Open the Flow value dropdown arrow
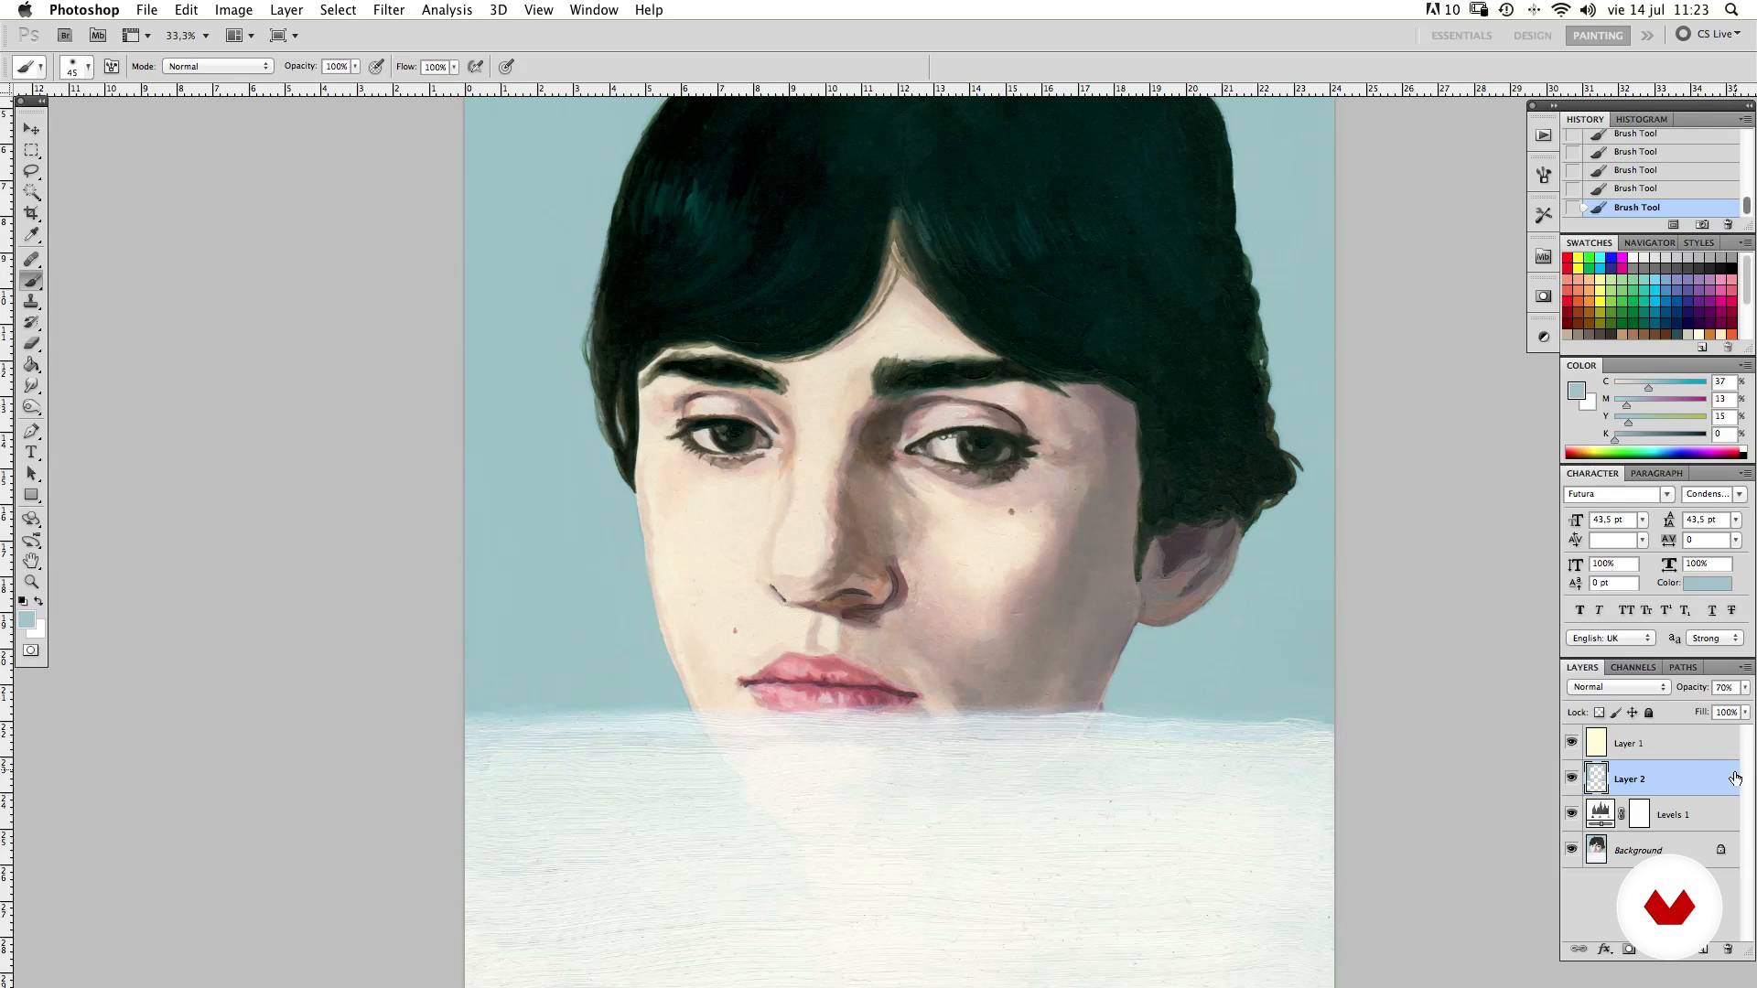Image resolution: width=1757 pixels, height=988 pixels. 454,67
